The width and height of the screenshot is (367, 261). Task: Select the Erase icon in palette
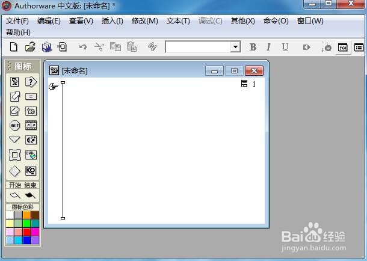point(15,111)
